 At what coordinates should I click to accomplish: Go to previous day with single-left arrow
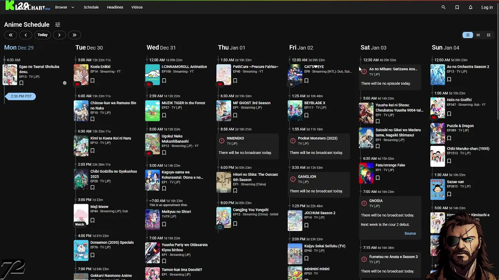tap(26, 35)
